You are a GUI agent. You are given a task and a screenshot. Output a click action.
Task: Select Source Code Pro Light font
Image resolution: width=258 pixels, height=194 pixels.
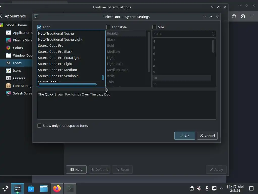point(69,64)
